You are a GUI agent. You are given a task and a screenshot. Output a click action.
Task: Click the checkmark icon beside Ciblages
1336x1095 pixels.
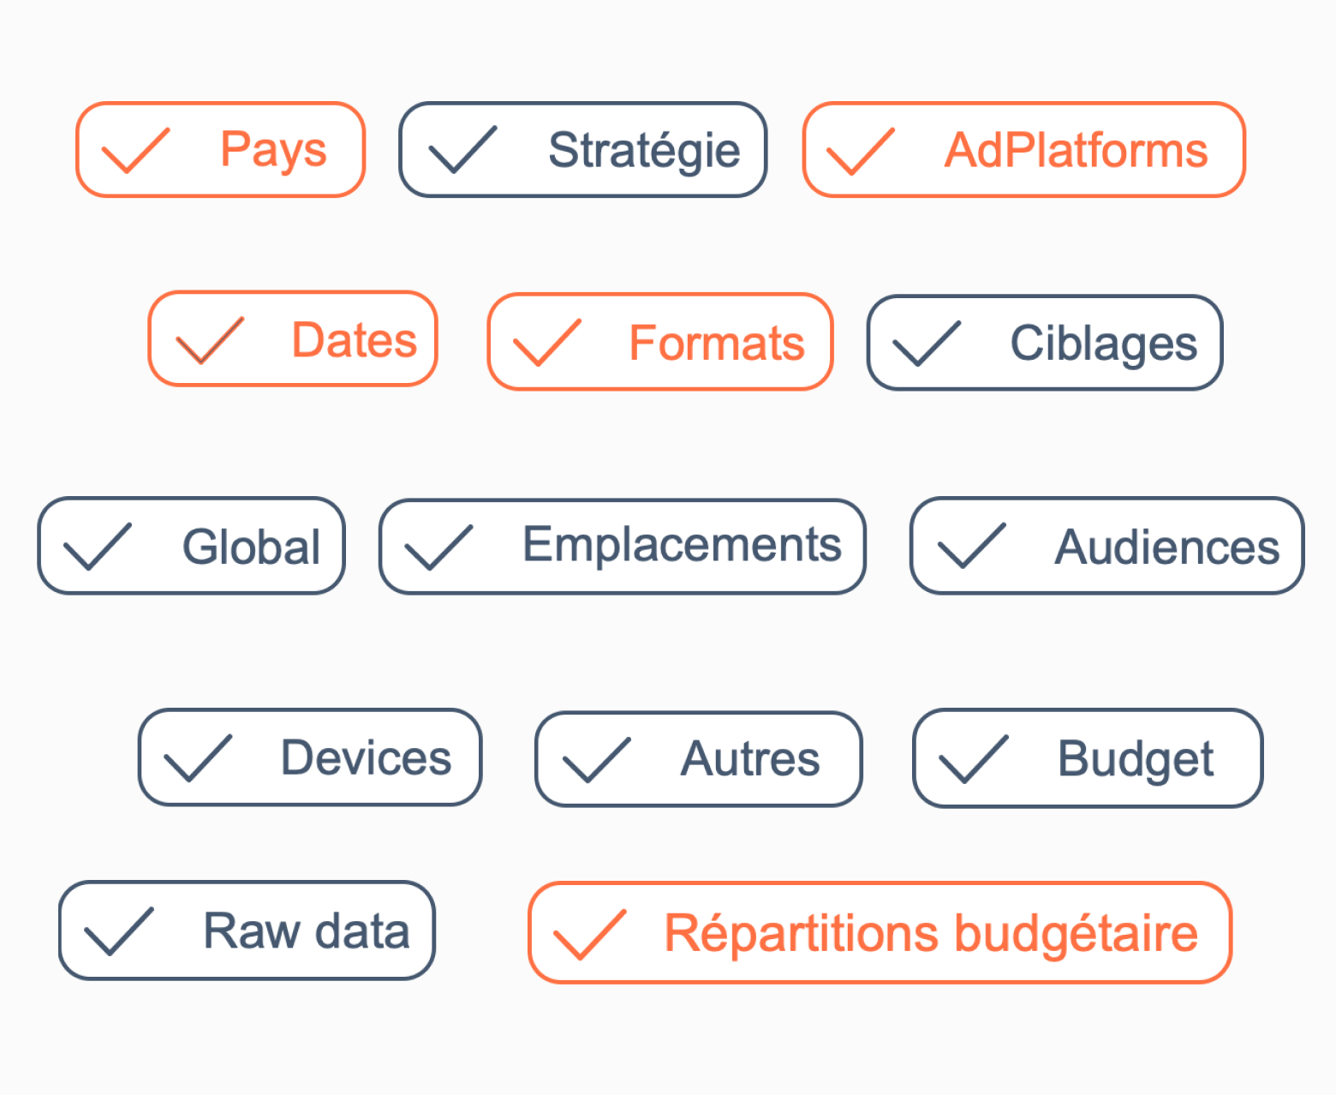(926, 344)
